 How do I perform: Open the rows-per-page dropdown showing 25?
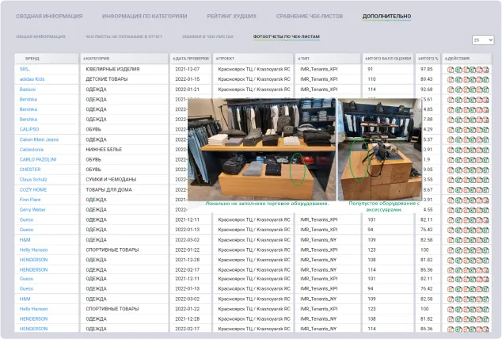pyautogui.click(x=482, y=40)
